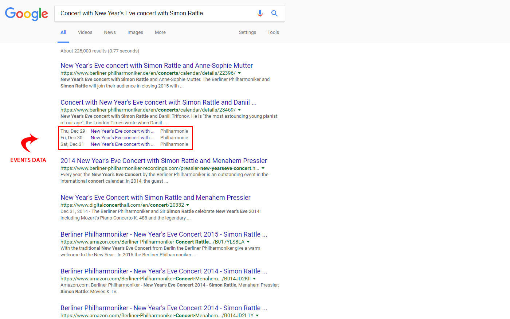Click the microphone voice search icon
510x319 pixels.
tap(260, 13)
